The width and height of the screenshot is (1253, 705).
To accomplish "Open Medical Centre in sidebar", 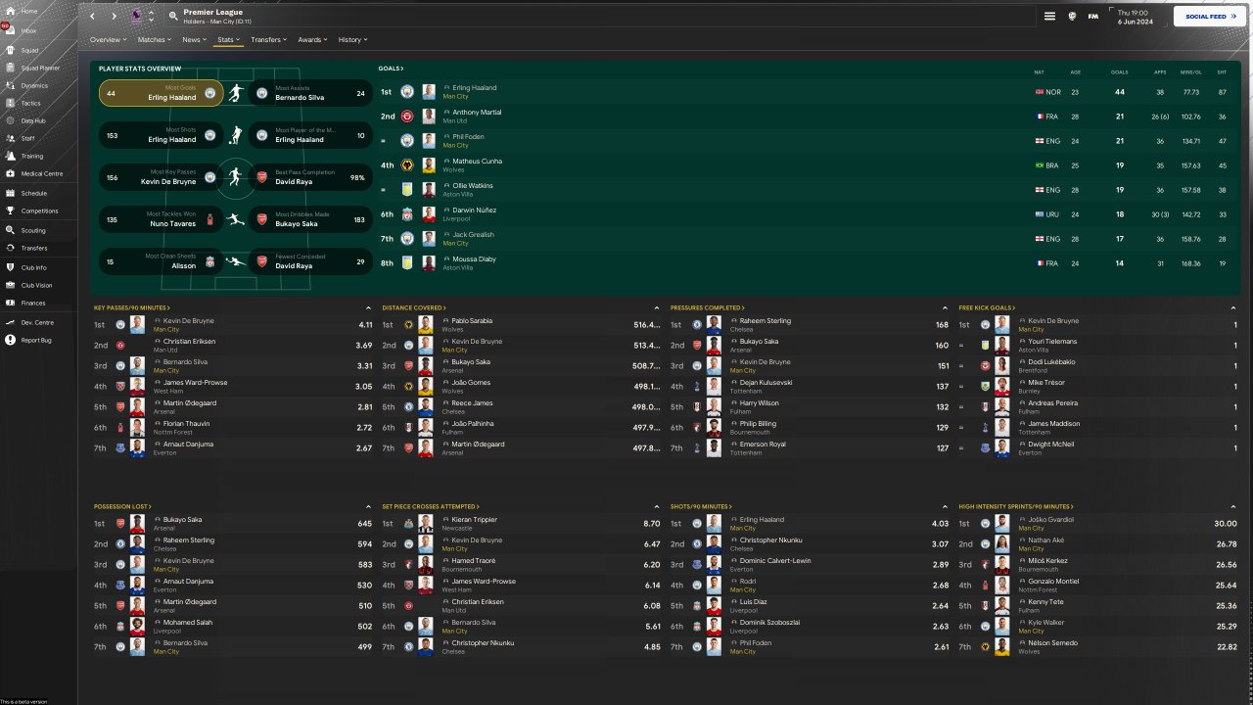I will click(x=41, y=173).
